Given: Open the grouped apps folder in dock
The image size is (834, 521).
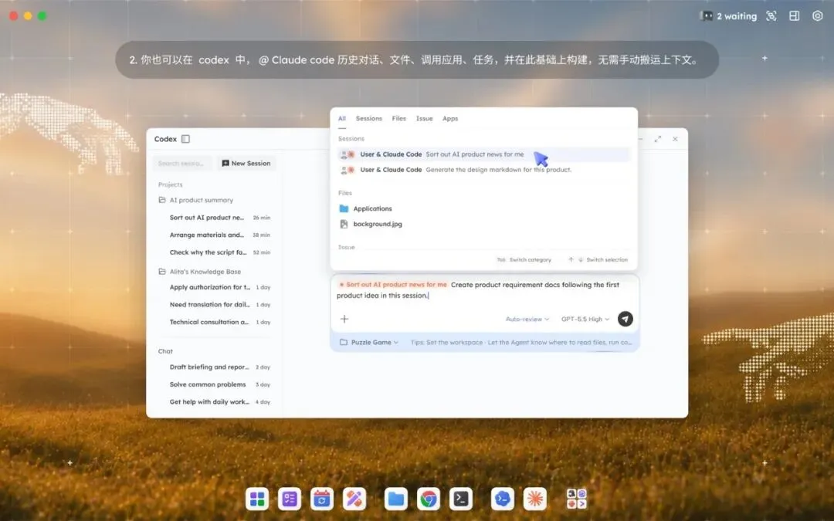Looking at the screenshot, I should pos(577,499).
